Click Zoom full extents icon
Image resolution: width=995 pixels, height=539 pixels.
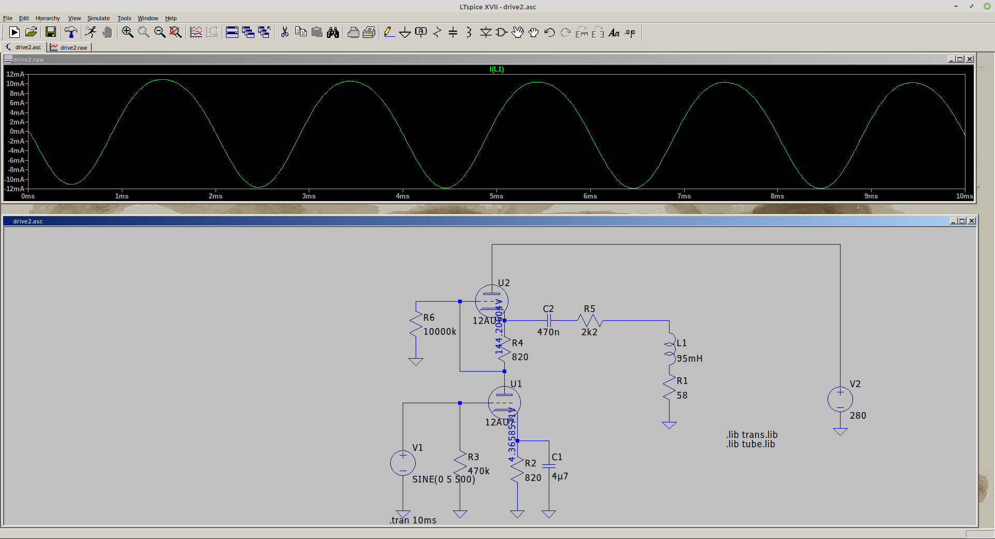176,32
